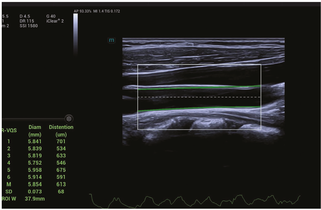Click the G 40 gain parameter
Image resolution: width=321 pixels, height=210 pixels.
click(x=51, y=16)
